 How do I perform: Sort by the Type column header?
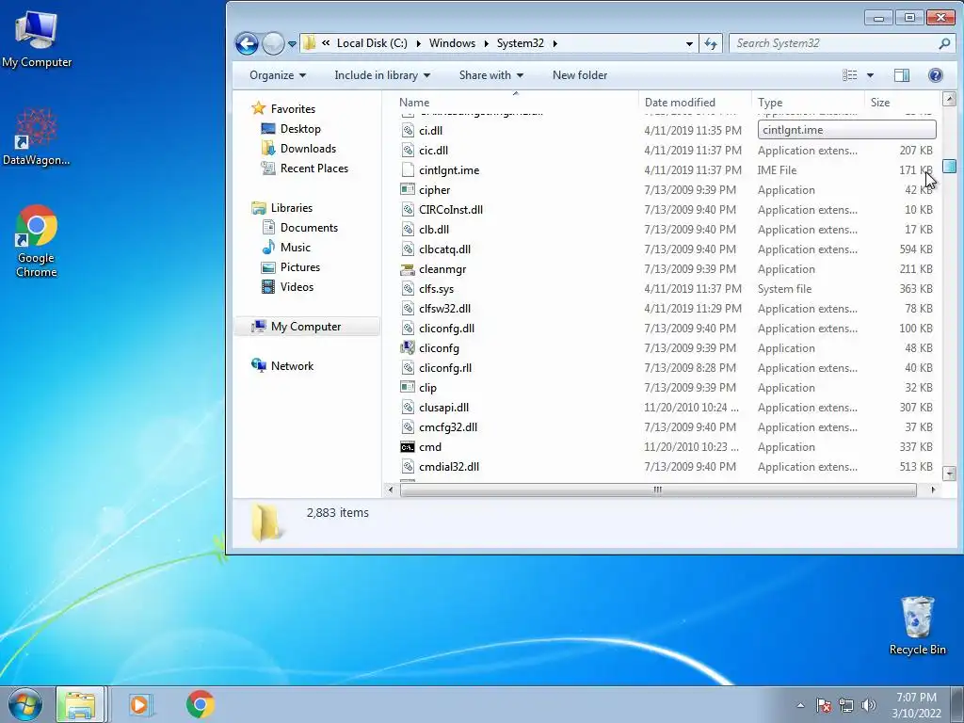pyautogui.click(x=808, y=103)
